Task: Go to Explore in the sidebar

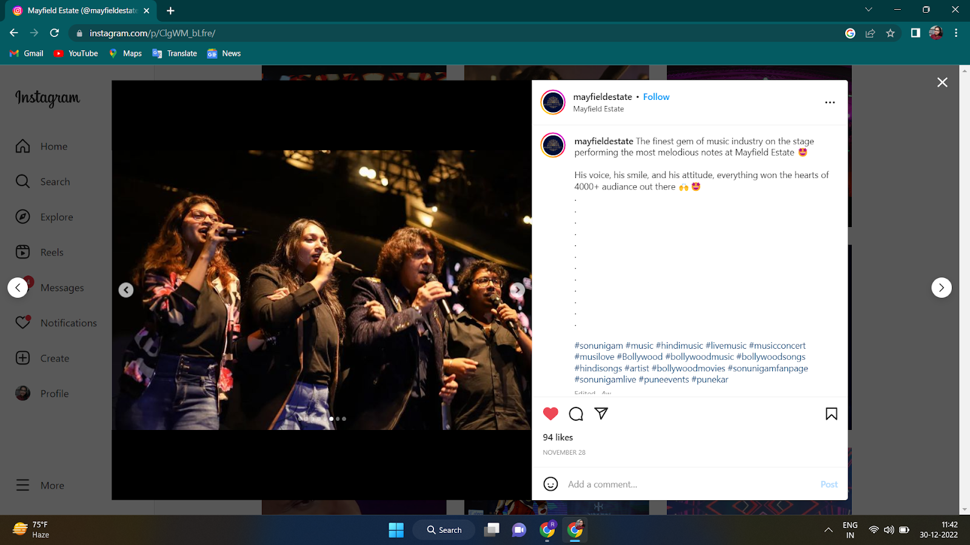Action: coord(44,217)
